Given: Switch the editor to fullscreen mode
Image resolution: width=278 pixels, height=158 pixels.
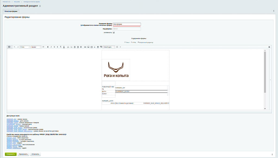Looking at the screenshot, I should coord(117,47).
